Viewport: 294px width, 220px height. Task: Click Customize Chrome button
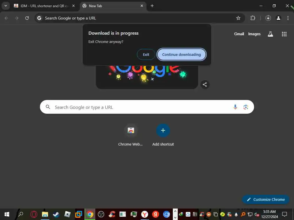[266, 199]
